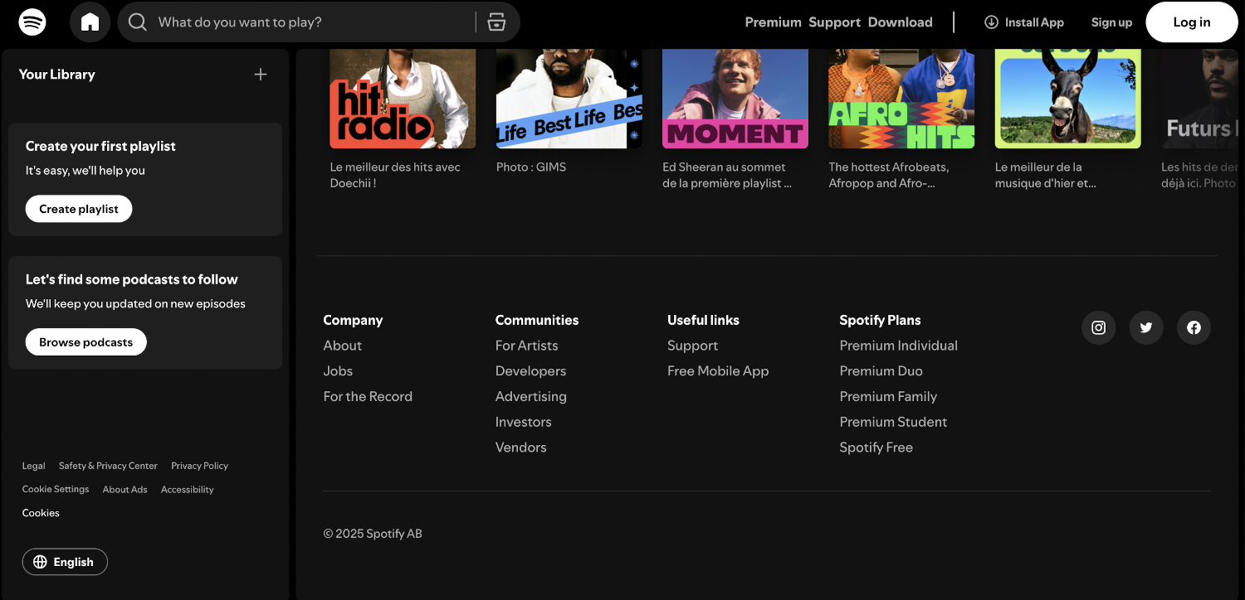Click plus icon in Your Library
The image size is (1245, 600).
tap(261, 75)
